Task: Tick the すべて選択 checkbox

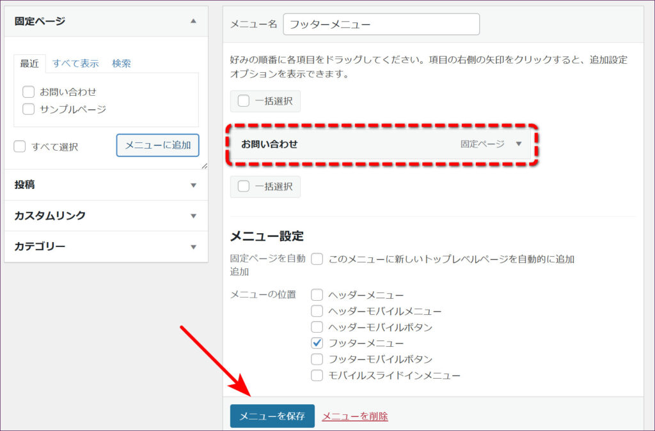Action: pyautogui.click(x=20, y=147)
